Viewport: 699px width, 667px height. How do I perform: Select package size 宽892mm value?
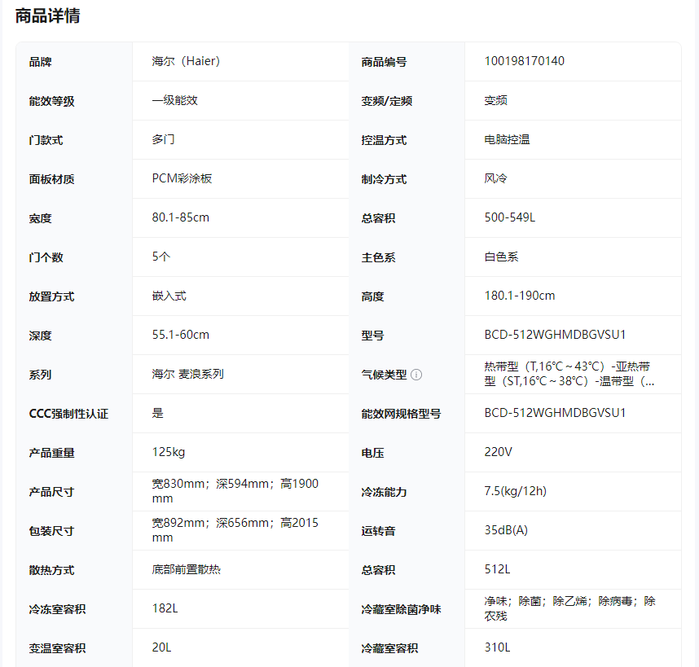coord(235,530)
